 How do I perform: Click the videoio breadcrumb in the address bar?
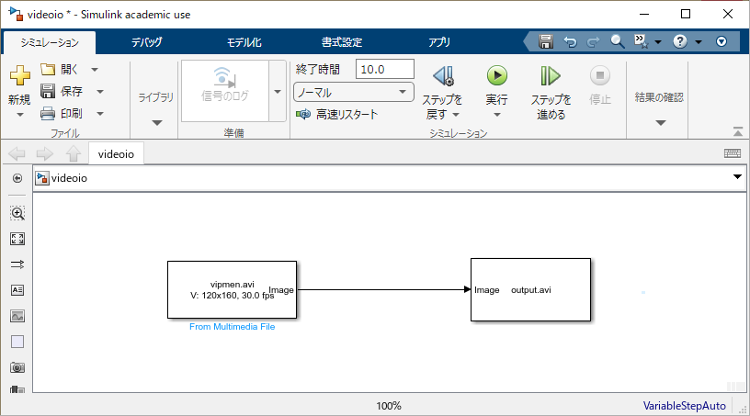[69, 178]
